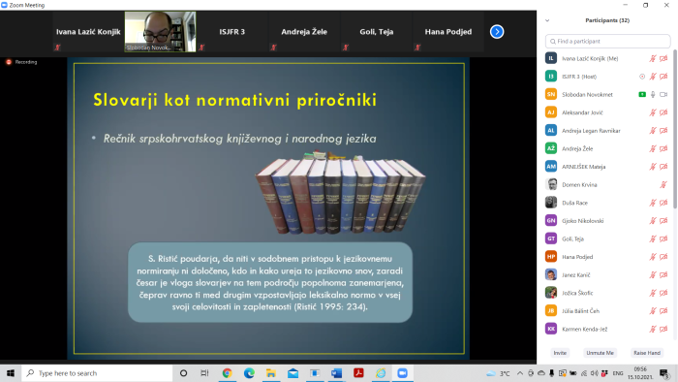678x382 pixels.
Task: Toggle video icon for Ivana Lazić Konjik (Me)
Action: click(663, 58)
